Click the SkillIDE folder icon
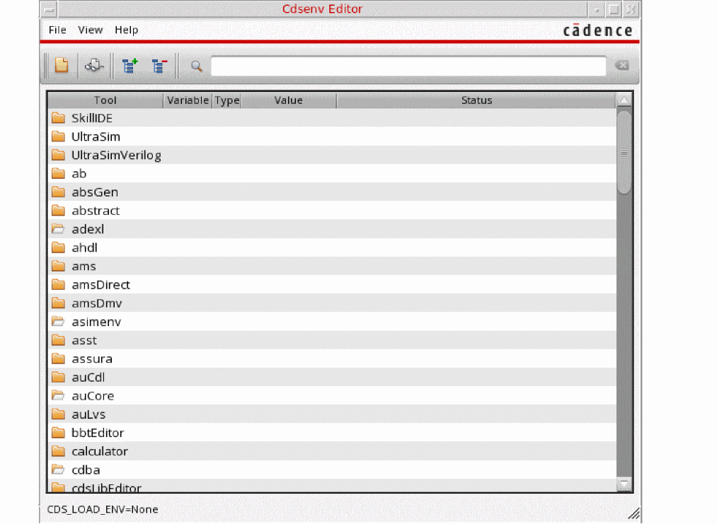The height and width of the screenshot is (524, 717). [58, 118]
